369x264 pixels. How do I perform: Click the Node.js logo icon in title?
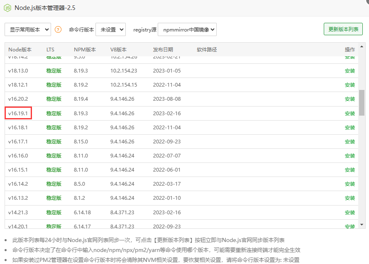point(7,8)
